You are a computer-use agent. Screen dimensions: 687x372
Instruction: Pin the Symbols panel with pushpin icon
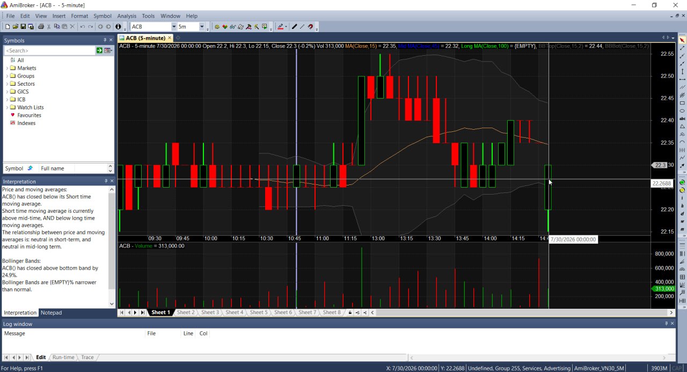click(105, 40)
